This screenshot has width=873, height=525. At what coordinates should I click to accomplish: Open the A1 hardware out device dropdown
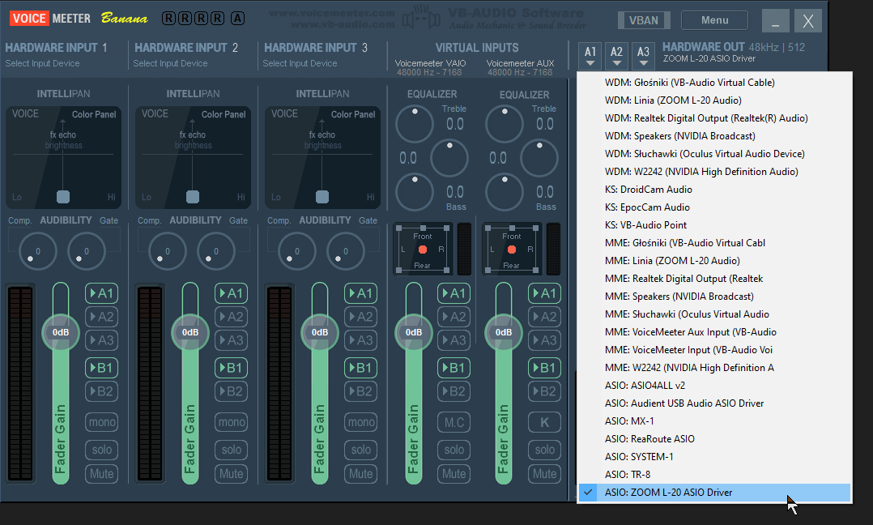point(590,56)
